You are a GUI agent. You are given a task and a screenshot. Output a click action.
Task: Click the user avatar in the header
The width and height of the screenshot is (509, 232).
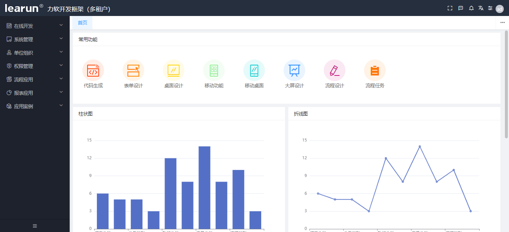pos(500,9)
